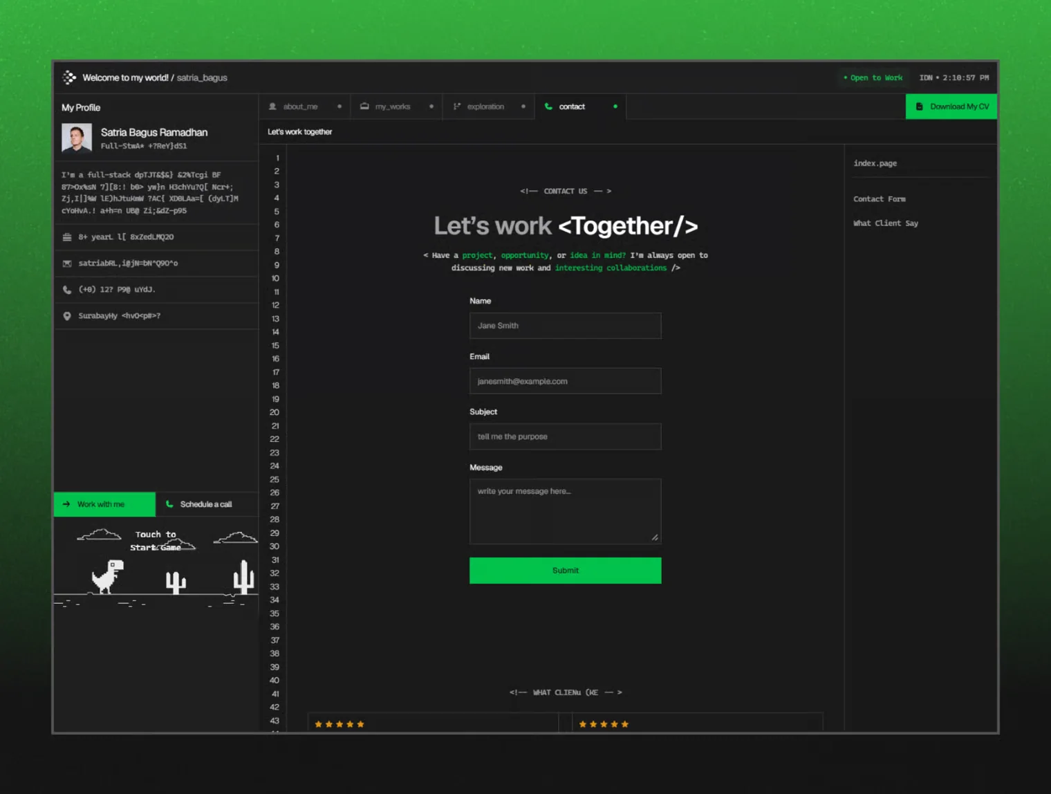Switch to the exploration tab
Screen dimensions: 1051x794
[489, 107]
